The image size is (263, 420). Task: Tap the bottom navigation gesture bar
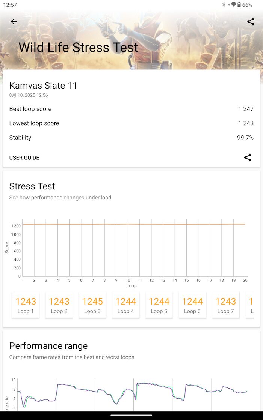pos(131,415)
